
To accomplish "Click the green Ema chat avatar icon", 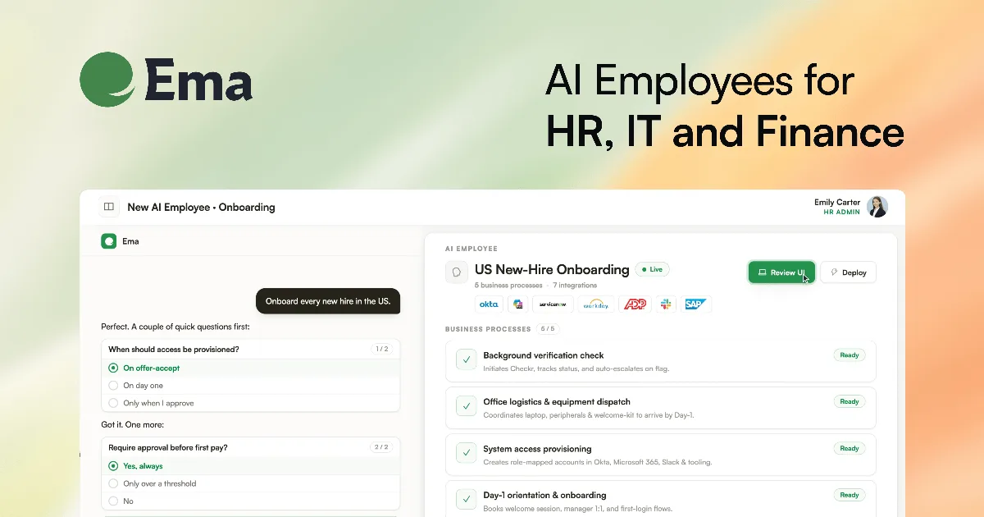I will tap(108, 241).
